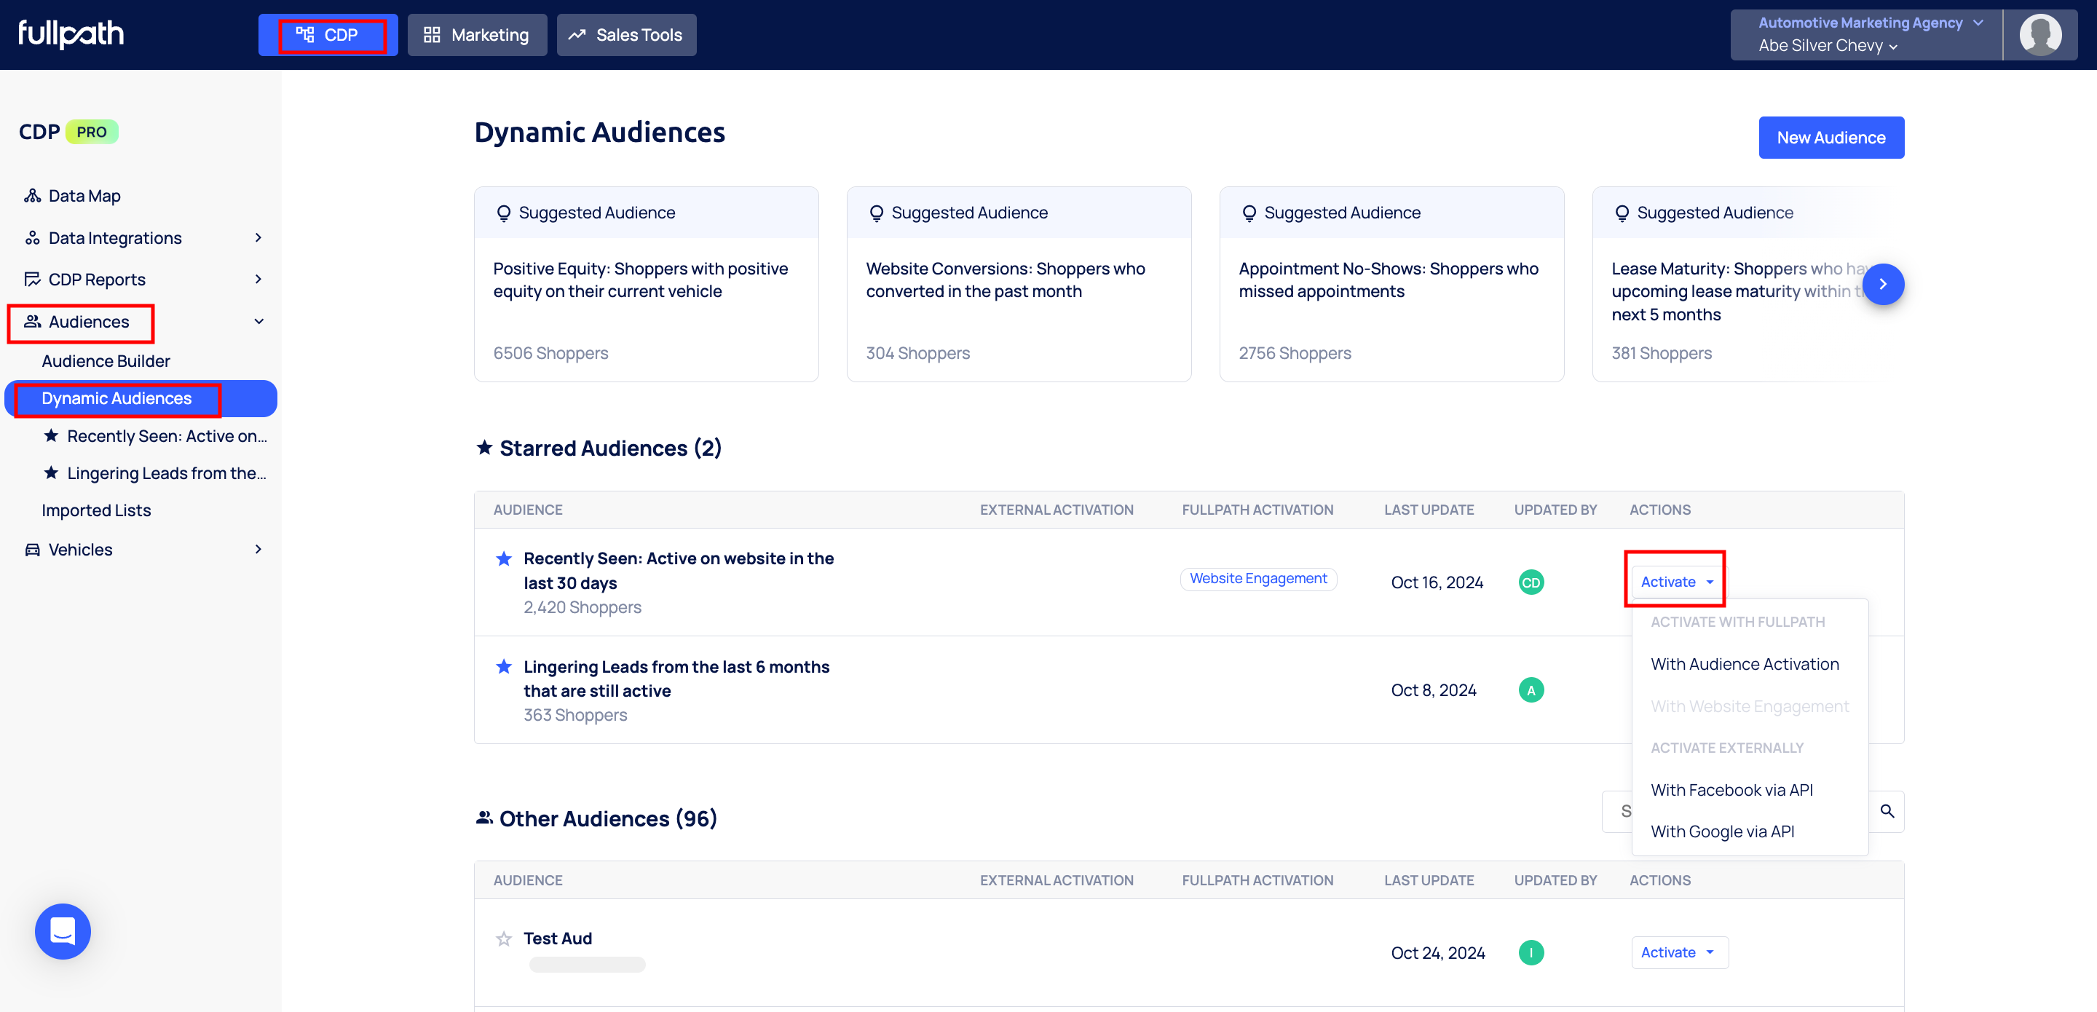Open the user profile avatar

point(2040,35)
